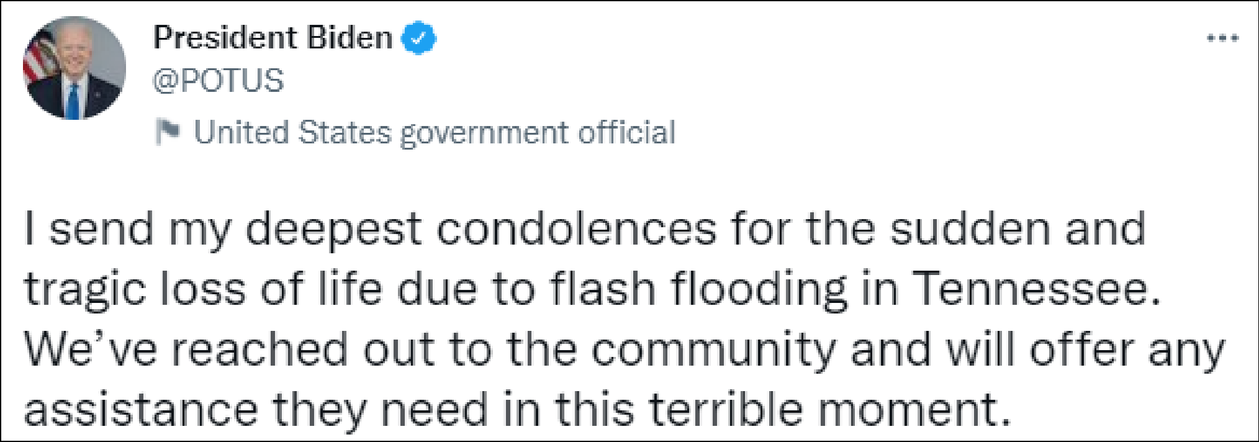
Task: Click the "President Biden" display name
Action: (x=273, y=38)
